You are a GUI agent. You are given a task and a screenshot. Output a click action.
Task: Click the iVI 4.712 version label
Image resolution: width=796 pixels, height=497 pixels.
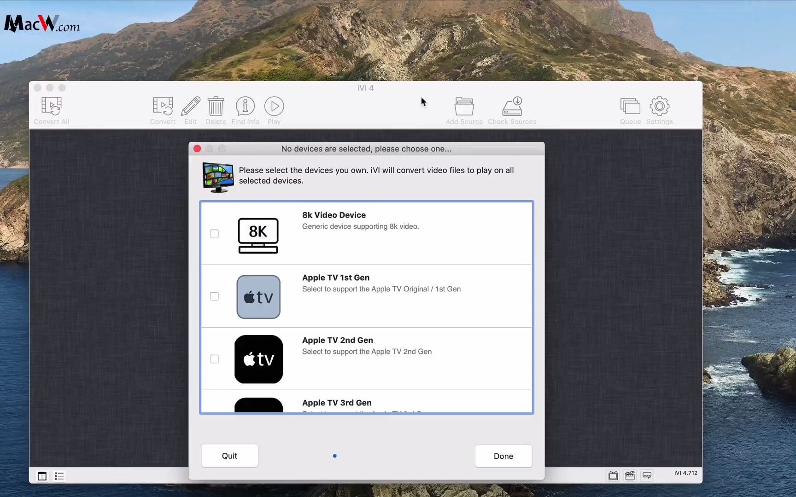click(685, 473)
